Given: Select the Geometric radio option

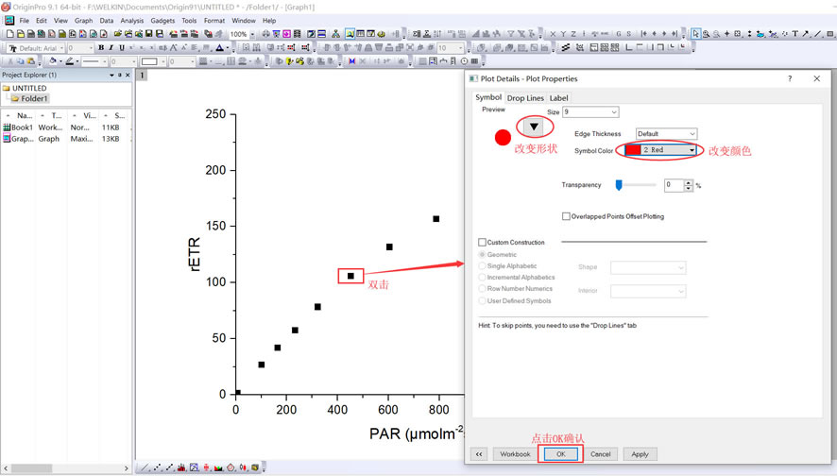Looking at the screenshot, I should [x=483, y=255].
